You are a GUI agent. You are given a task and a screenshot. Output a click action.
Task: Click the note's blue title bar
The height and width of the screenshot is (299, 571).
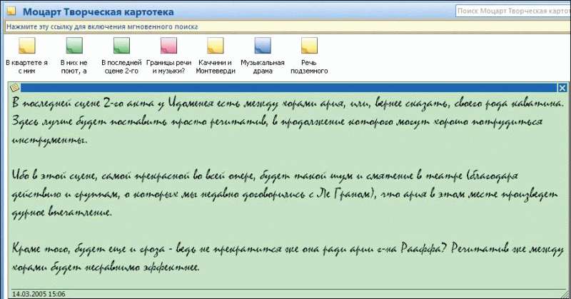point(285,87)
